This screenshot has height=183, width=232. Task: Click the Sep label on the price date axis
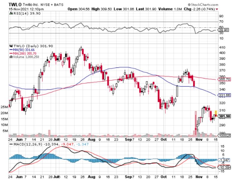click(128, 139)
